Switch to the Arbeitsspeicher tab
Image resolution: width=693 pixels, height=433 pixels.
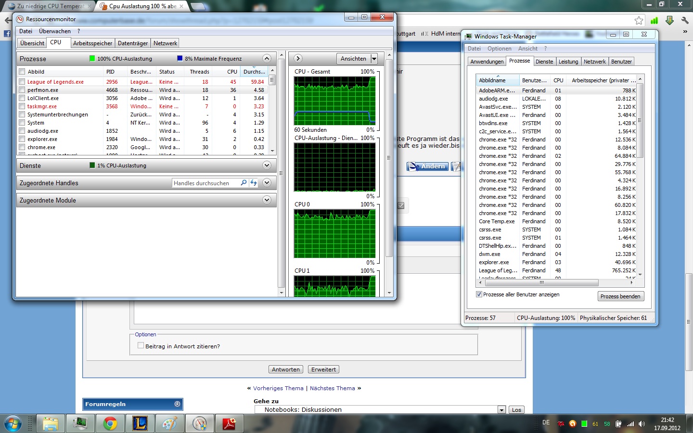point(92,43)
